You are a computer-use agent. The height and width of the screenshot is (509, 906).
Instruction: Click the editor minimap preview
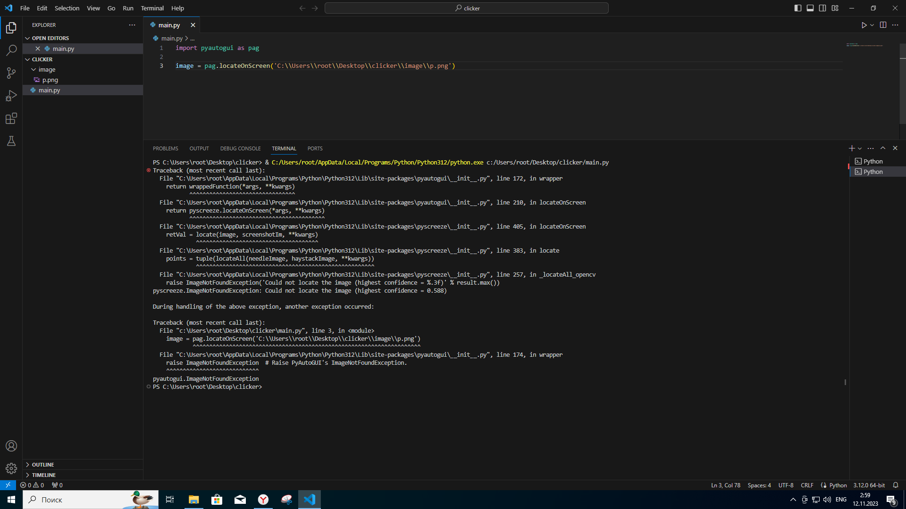click(864, 45)
